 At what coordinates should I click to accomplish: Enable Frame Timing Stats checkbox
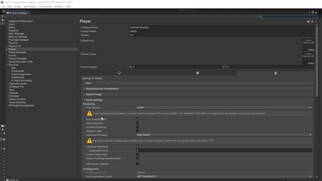[137, 154]
